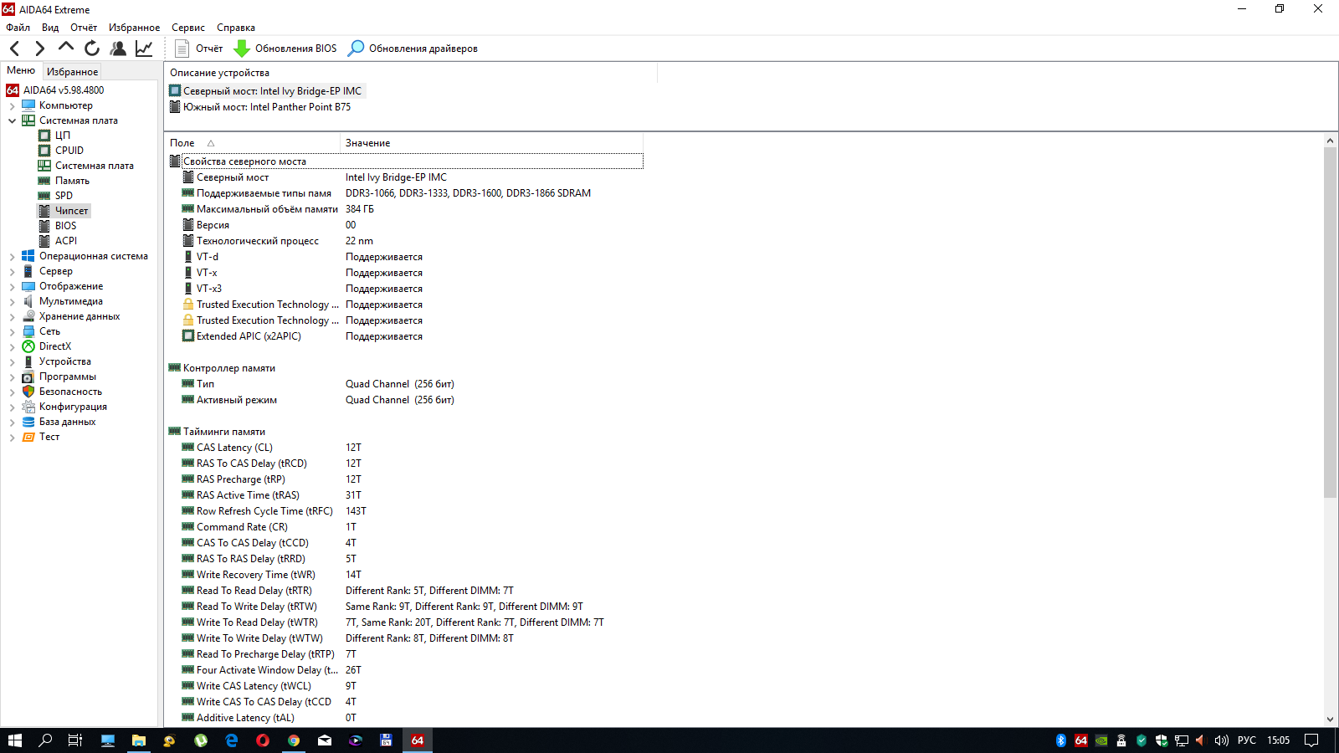Open the Отчёт menu in menu bar
The height and width of the screenshot is (753, 1339).
point(84,28)
